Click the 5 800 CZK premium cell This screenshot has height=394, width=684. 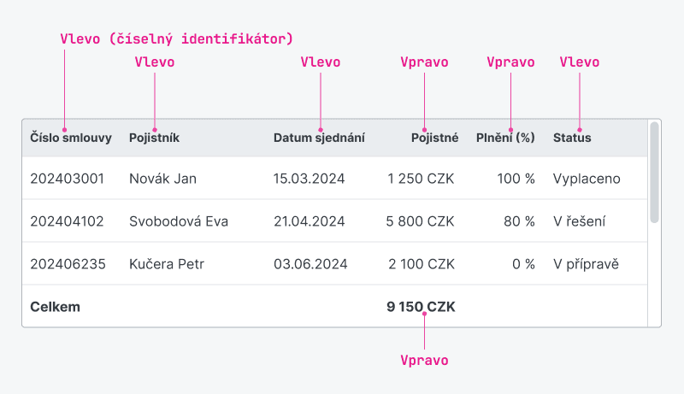click(421, 221)
